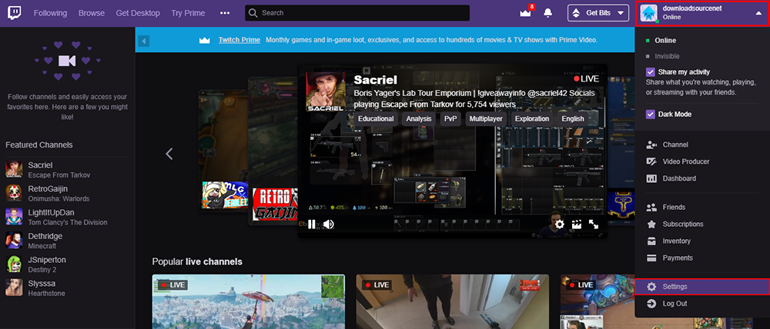The width and height of the screenshot is (770, 329).
Task: Click the Settings gear icon
Action: coord(651,287)
